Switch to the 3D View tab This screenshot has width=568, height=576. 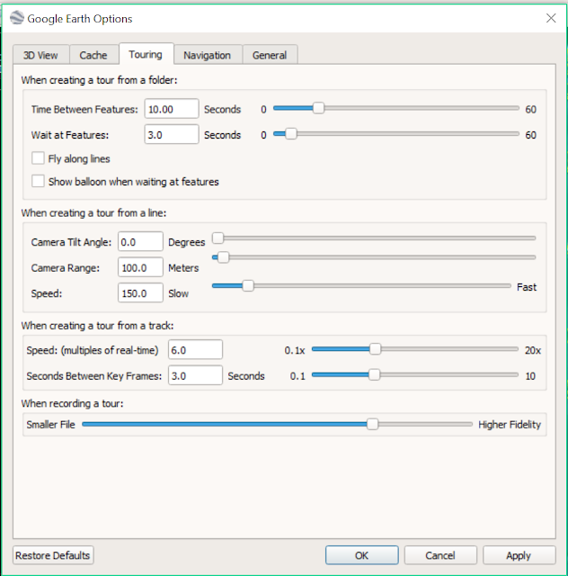(40, 55)
